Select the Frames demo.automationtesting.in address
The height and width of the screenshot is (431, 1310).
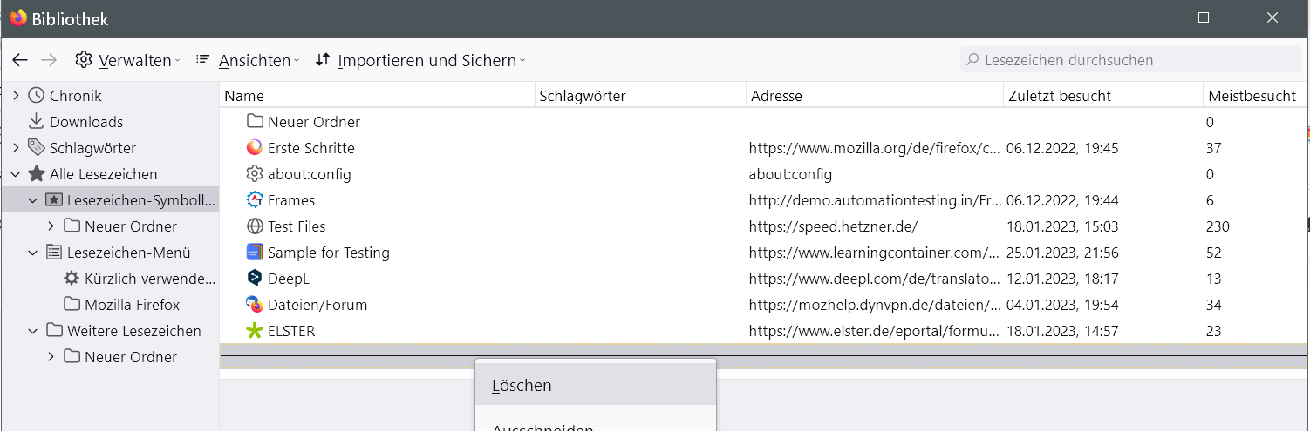[x=874, y=200]
